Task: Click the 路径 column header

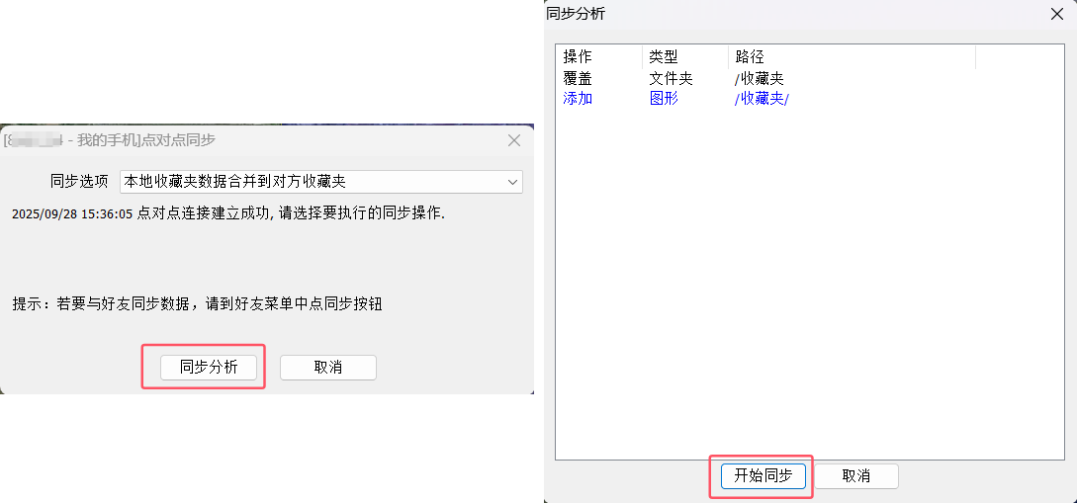Action: pyautogui.click(x=750, y=57)
